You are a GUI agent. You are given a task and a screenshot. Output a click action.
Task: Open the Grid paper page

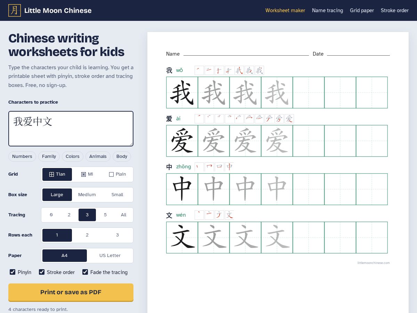(362, 10)
